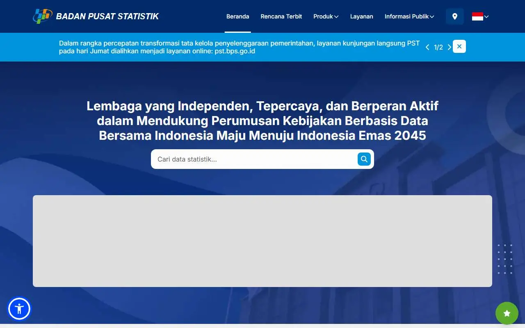Screen dimensions: 525x328
Task: Click the headline mentioning Indonesia Emas 2045
Action: coord(262,121)
